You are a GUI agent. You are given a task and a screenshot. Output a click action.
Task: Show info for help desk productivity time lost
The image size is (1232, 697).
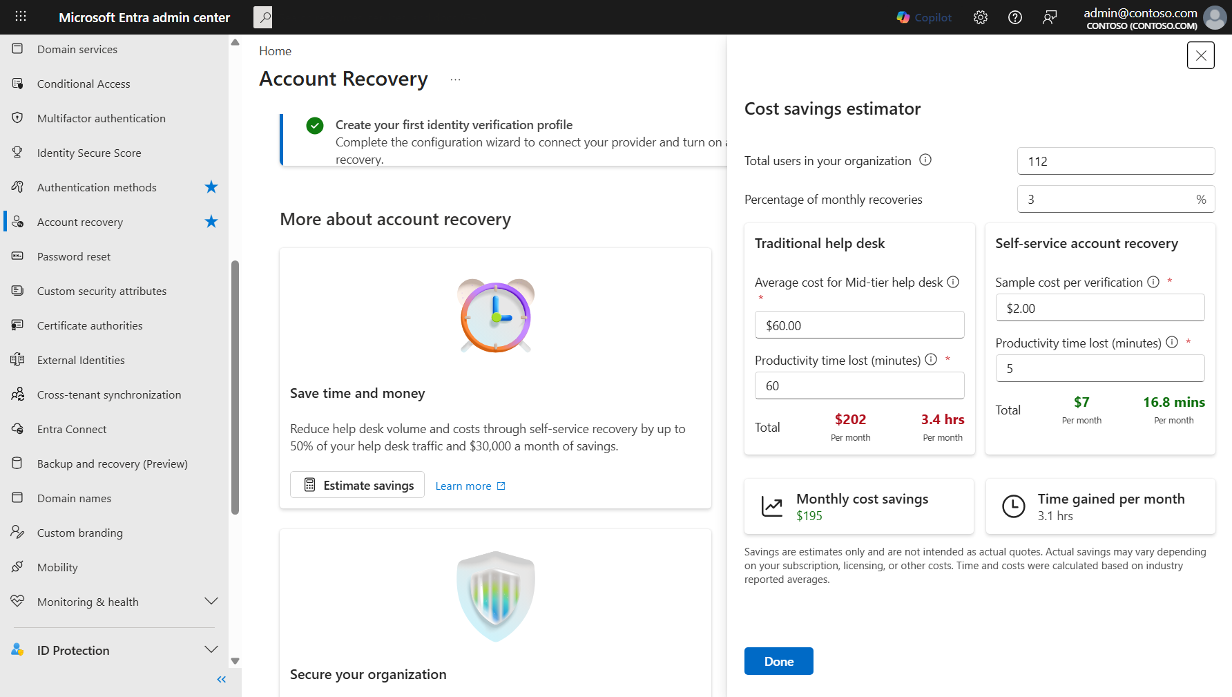coord(931,359)
